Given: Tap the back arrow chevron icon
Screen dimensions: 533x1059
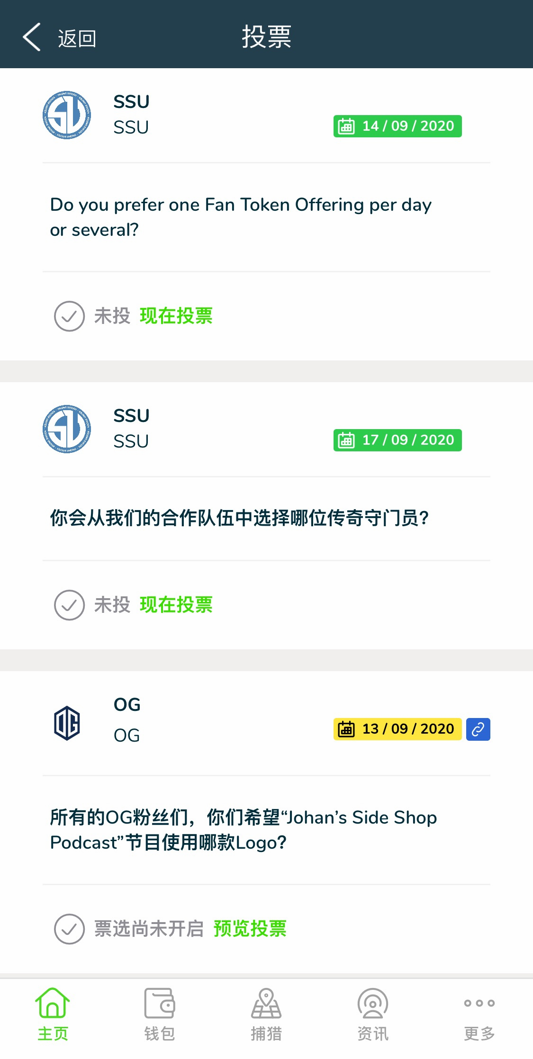Looking at the screenshot, I should (x=31, y=37).
